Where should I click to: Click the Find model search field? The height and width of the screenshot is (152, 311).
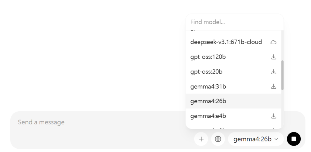coord(234,22)
